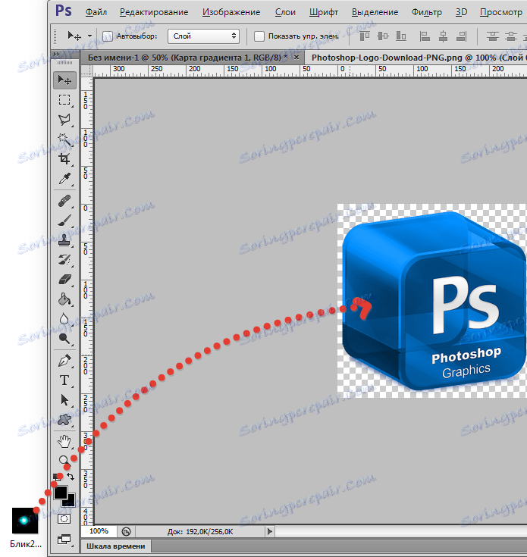Click the Photoshop Ps application logo
The height and width of the screenshot is (557, 527).
pos(64,11)
